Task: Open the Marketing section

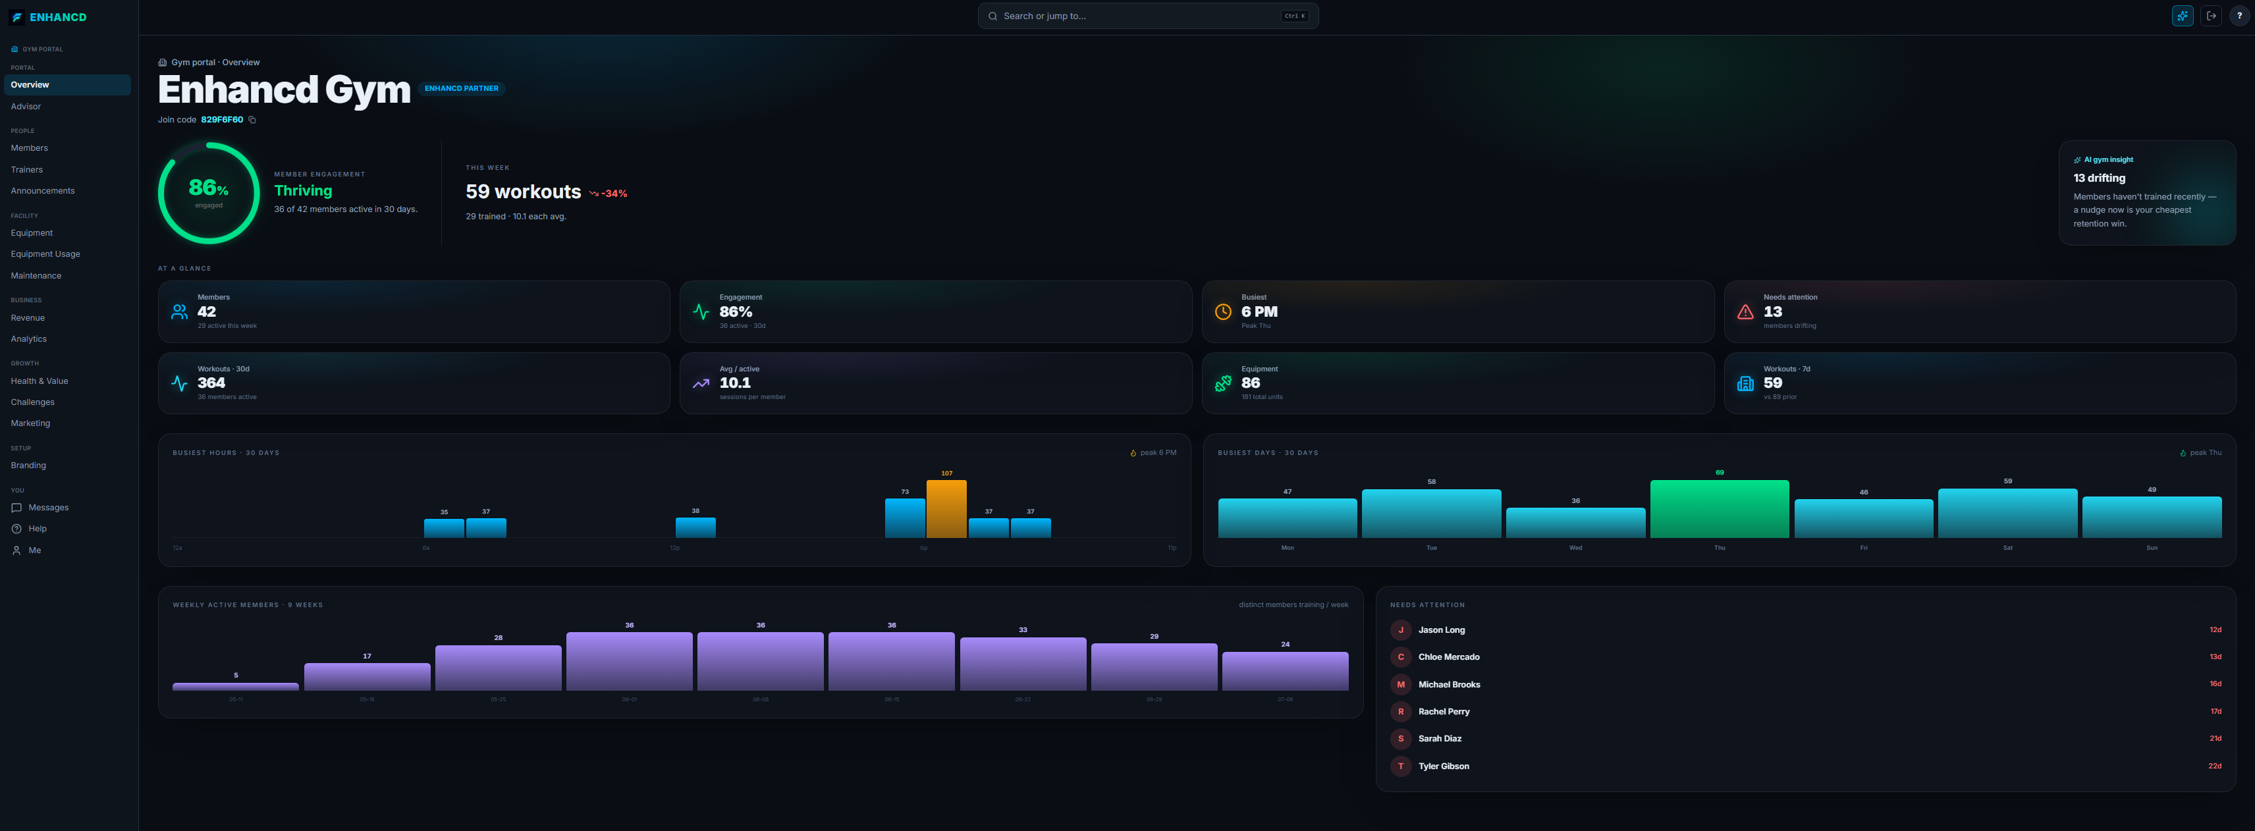Action: click(67, 423)
